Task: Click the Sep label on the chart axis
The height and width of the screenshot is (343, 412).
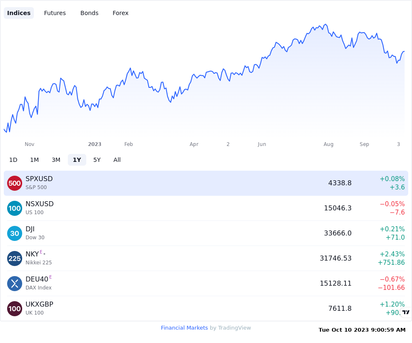Action: pyautogui.click(x=364, y=144)
